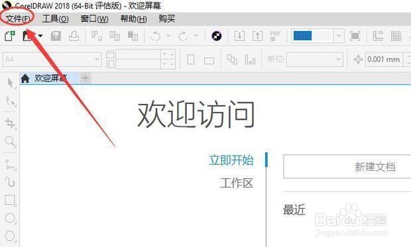
Task: Select the Rectangle tool
Action: [x=11, y=200]
